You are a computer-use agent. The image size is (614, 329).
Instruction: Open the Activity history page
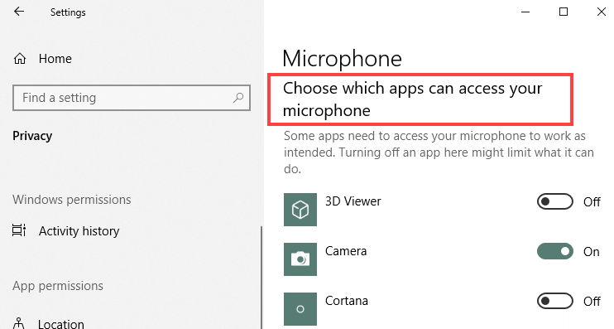pos(79,231)
